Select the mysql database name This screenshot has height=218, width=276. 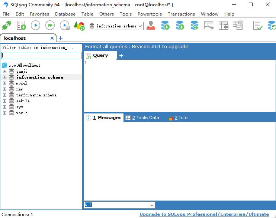[22, 83]
